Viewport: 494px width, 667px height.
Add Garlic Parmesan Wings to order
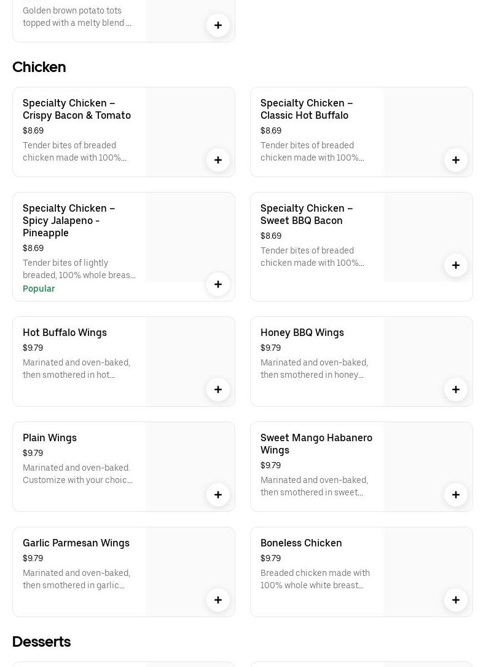click(x=218, y=600)
